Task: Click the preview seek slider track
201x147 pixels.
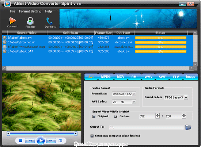Action: tap(42, 134)
